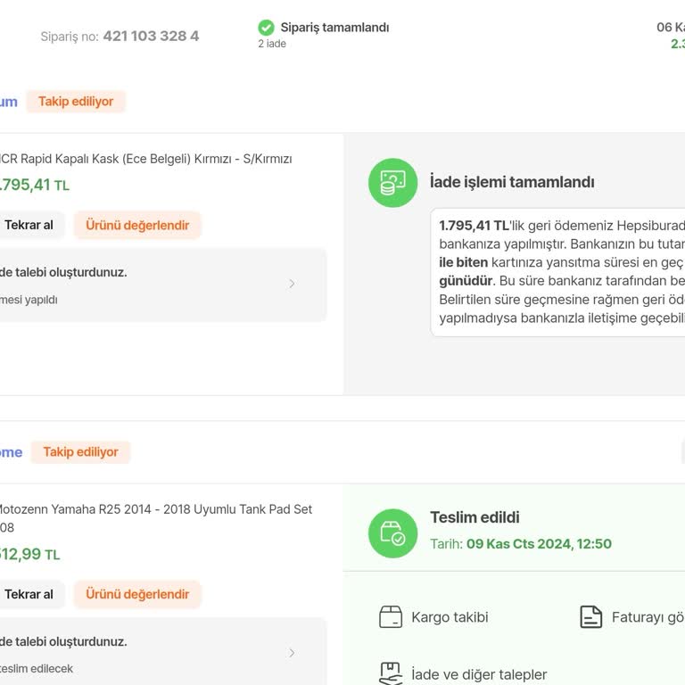Image resolution: width=685 pixels, height=685 pixels.
Task: Open the HJCR Rapid Kapalı Kask product title
Action: [x=145, y=159]
